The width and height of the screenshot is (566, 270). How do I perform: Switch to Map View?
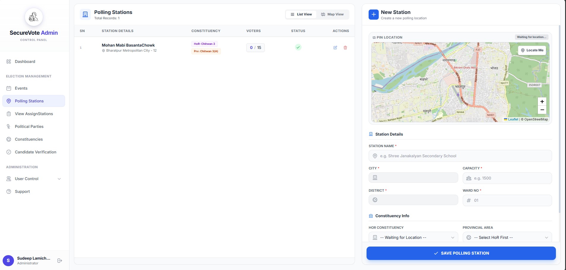332,14
